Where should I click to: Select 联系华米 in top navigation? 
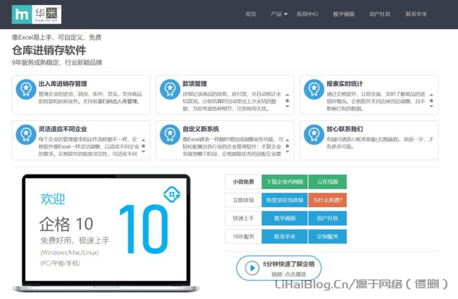(x=416, y=14)
